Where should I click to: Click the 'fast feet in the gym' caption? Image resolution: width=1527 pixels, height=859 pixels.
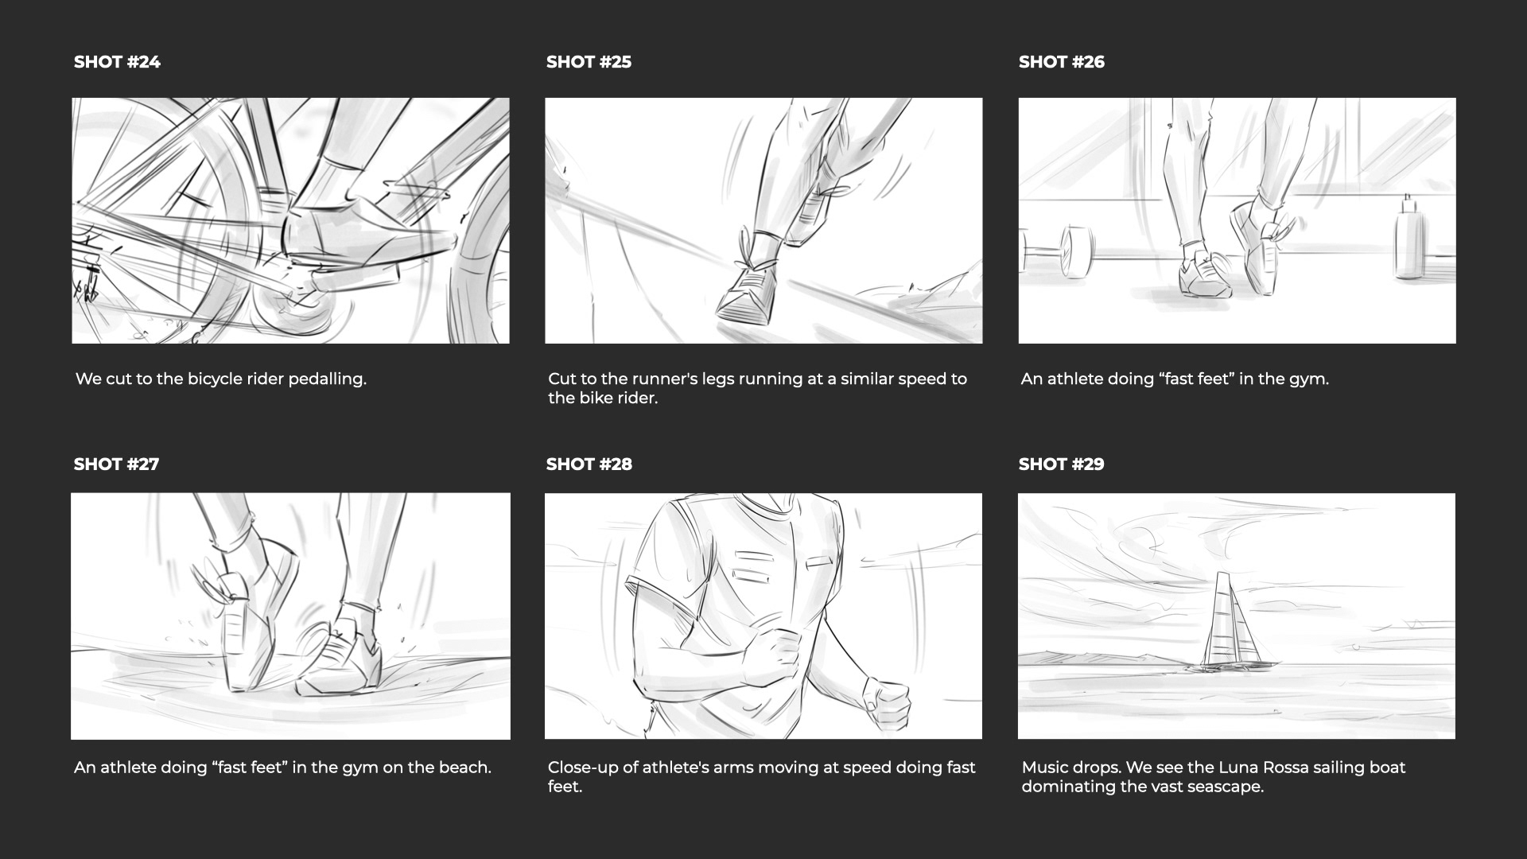tap(1175, 379)
